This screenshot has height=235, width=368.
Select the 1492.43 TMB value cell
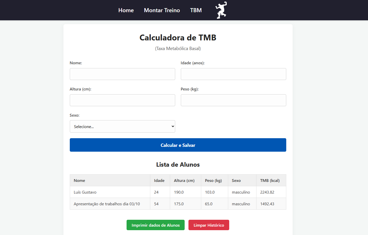(x=267, y=204)
